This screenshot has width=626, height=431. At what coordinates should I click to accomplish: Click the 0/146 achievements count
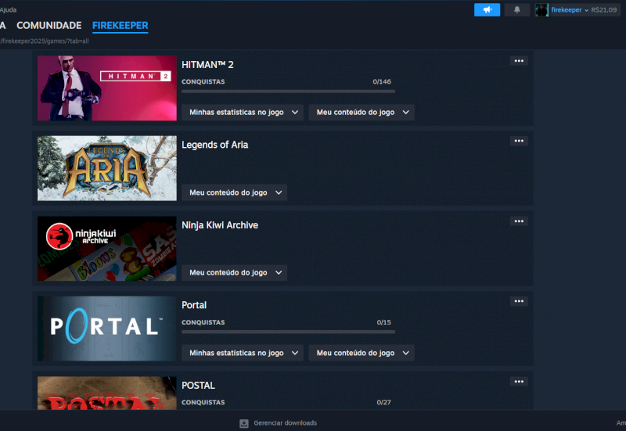click(x=382, y=82)
